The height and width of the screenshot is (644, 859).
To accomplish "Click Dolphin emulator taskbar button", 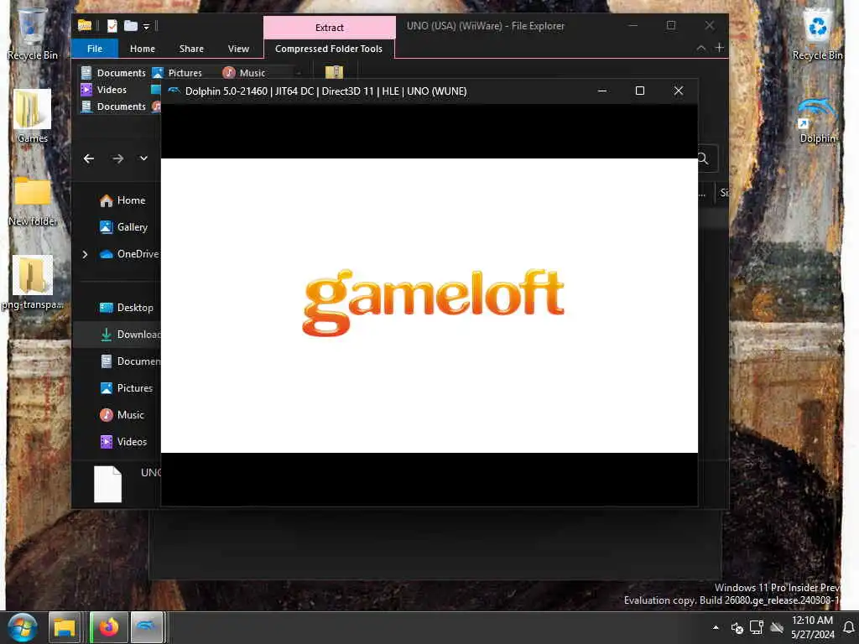I will tap(146, 627).
